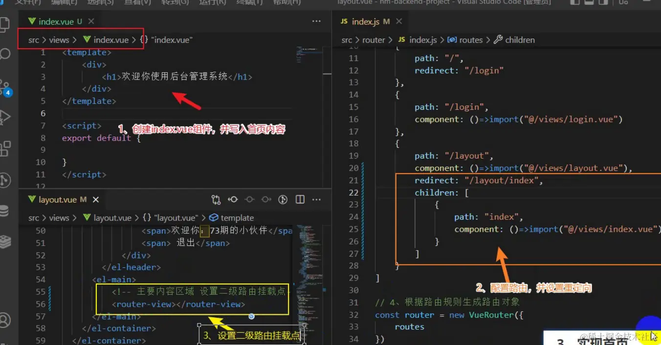The image size is (661, 345).
Task: Click the 'routes' line inside VueRouter options
Action: [410, 327]
